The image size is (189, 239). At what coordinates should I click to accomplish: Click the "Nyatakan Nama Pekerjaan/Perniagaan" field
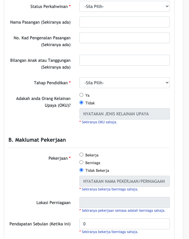click(124, 181)
